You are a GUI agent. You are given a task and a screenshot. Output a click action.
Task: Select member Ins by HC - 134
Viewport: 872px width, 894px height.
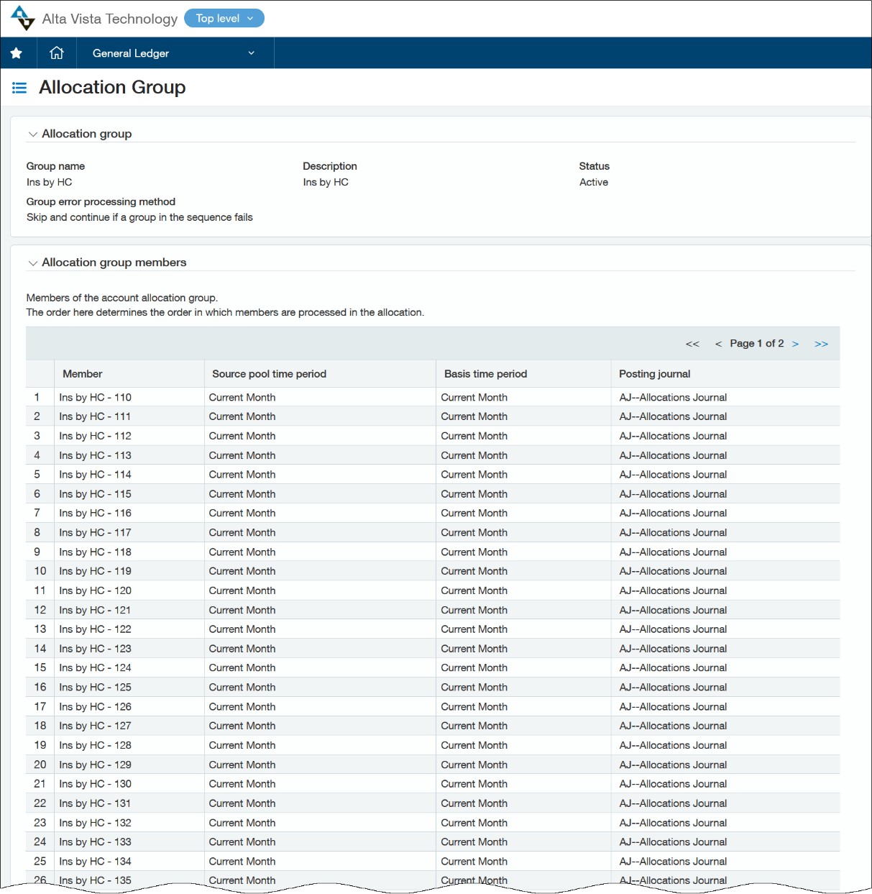pyautogui.click(x=96, y=862)
